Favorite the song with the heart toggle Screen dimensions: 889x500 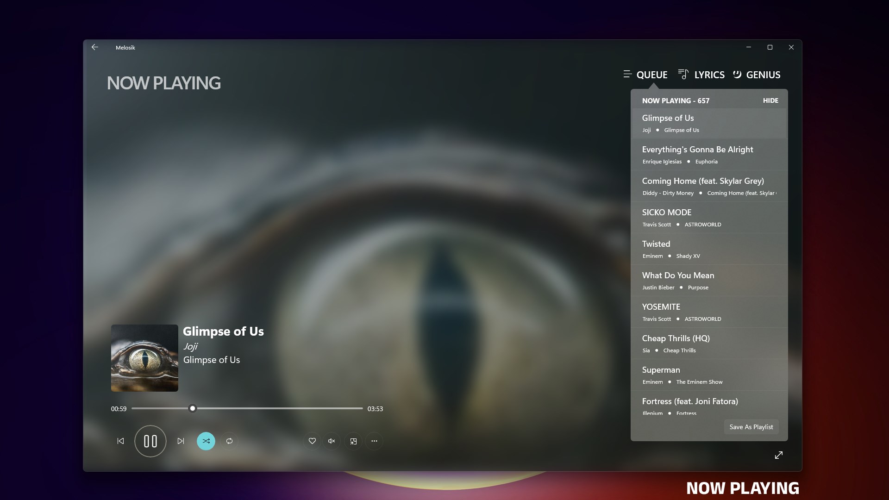[312, 441]
